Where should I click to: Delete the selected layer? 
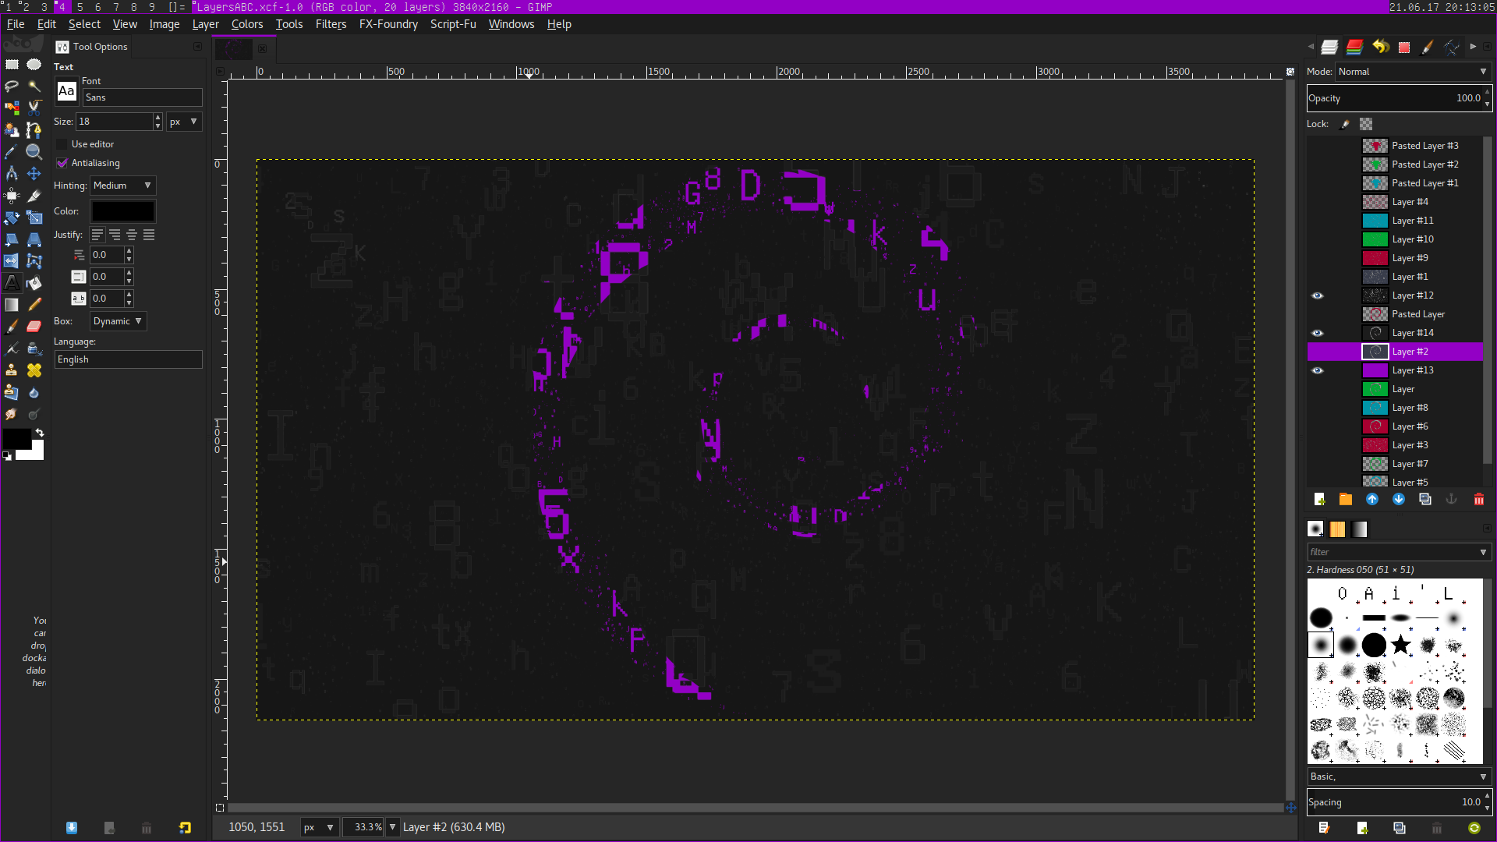1479,500
